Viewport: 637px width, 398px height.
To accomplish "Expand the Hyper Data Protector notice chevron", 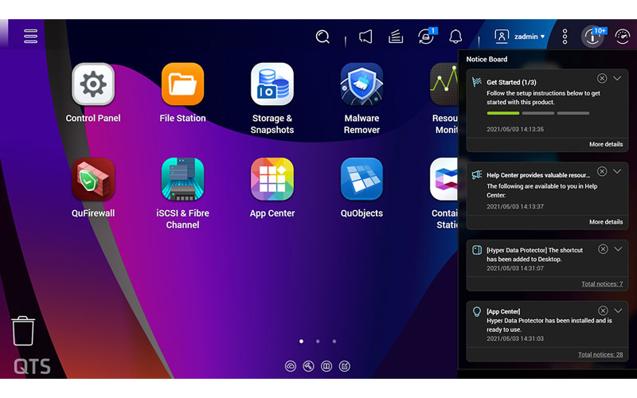I will (618, 249).
